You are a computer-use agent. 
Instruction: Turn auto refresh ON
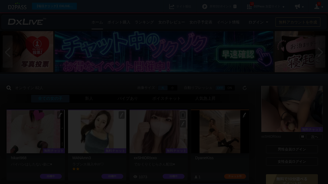(x=230, y=88)
